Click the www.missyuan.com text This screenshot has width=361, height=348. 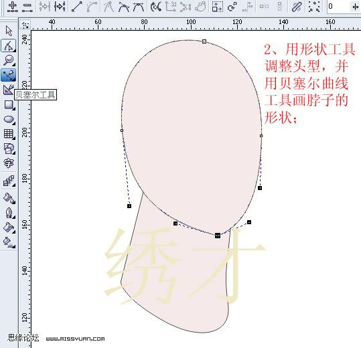point(75,339)
